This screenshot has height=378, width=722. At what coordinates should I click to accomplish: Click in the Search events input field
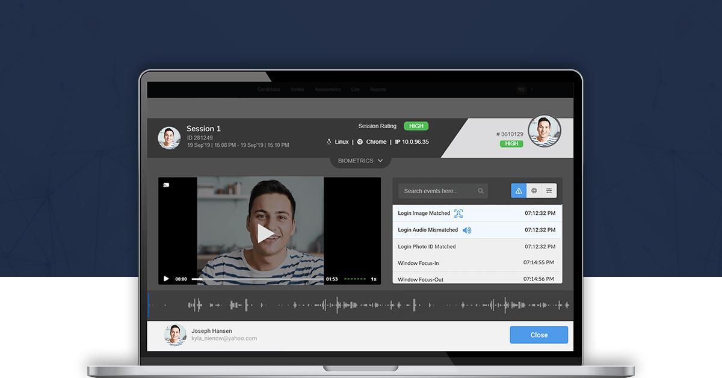coord(436,191)
